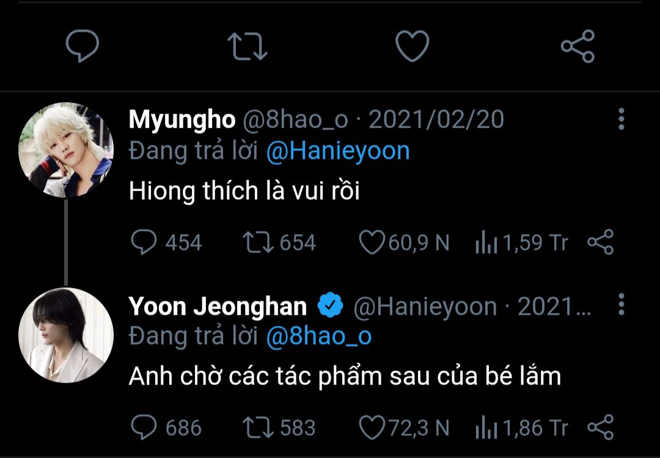Viewport: 660px width, 458px height.
Task: Like the top tweet with the heart
Action: point(412,46)
